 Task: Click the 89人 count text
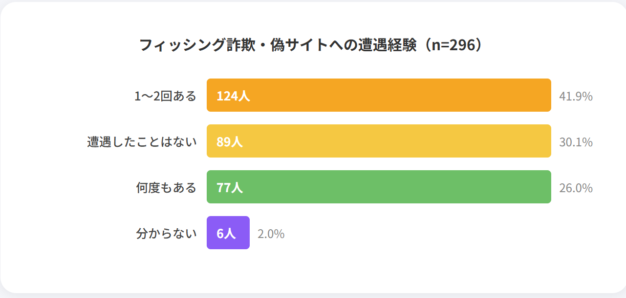(229, 142)
